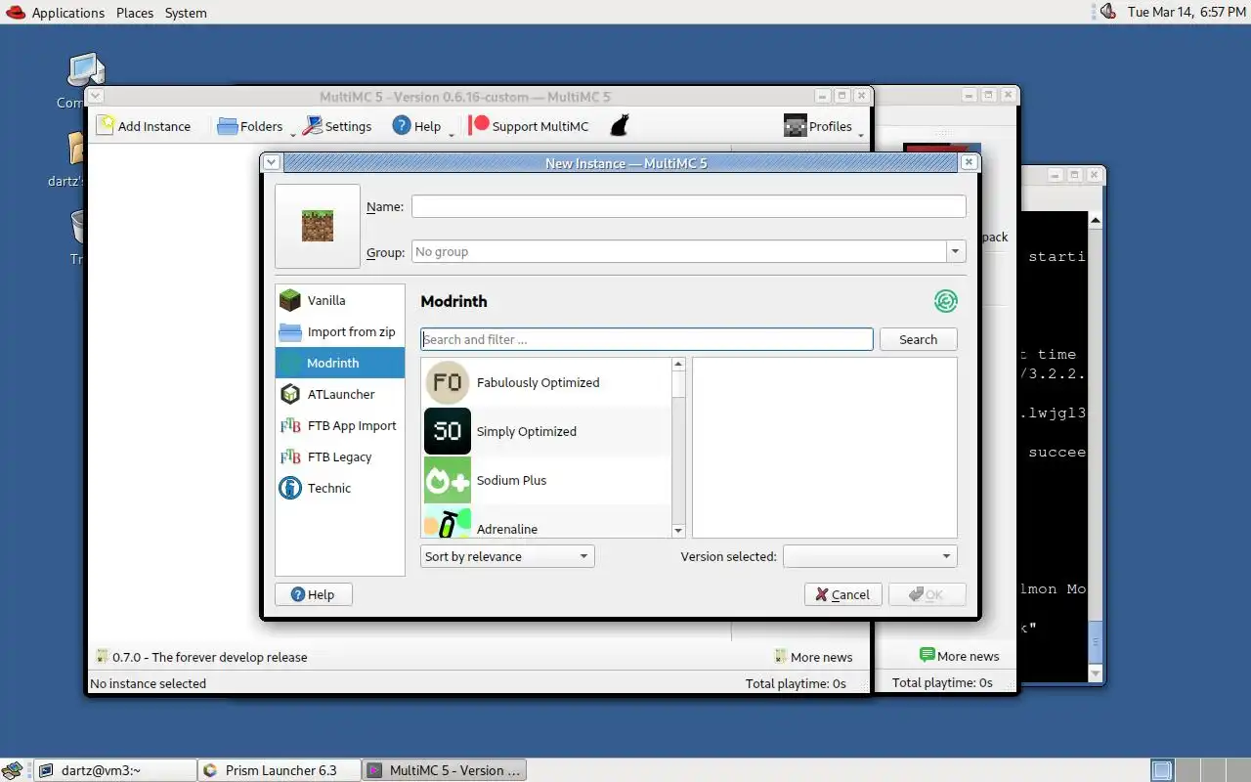
Task: Click the 0.7.0 forever develop release news
Action: tap(201, 657)
